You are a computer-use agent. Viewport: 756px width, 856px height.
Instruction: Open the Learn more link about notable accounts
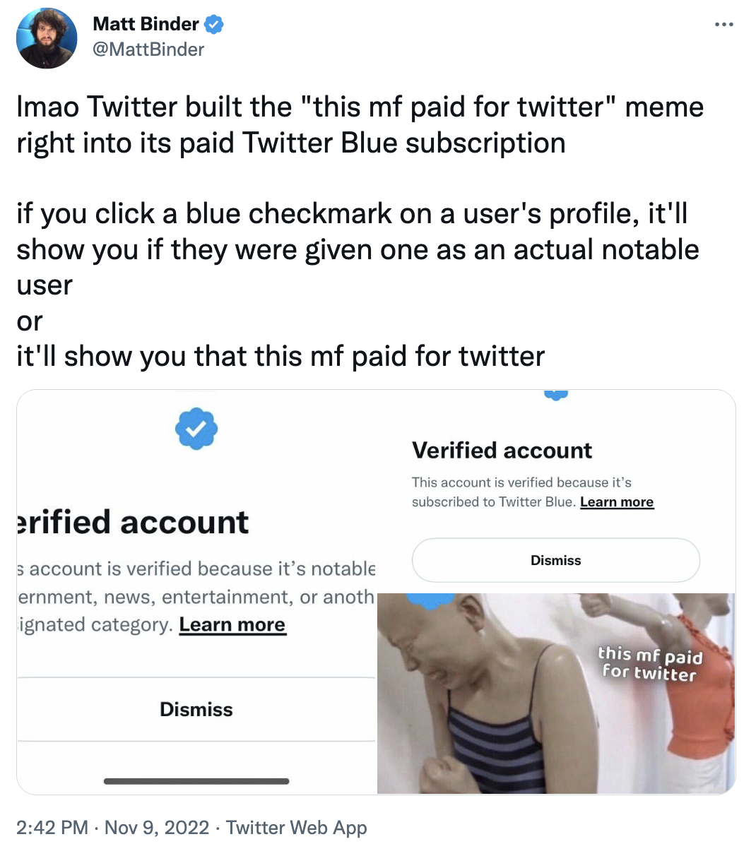click(x=232, y=624)
